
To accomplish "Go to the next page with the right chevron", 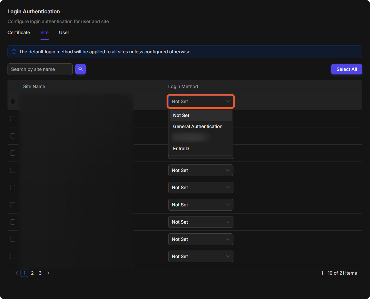I will (x=48, y=273).
